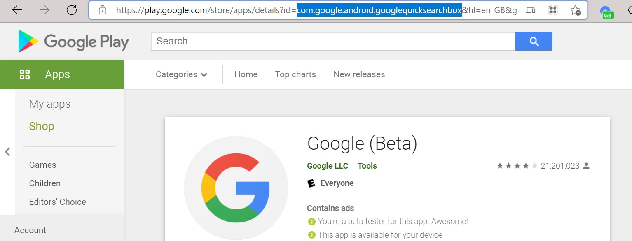Viewport: 632px width, 241px height.
Task: Click the send to devices icon
Action: pyautogui.click(x=531, y=10)
